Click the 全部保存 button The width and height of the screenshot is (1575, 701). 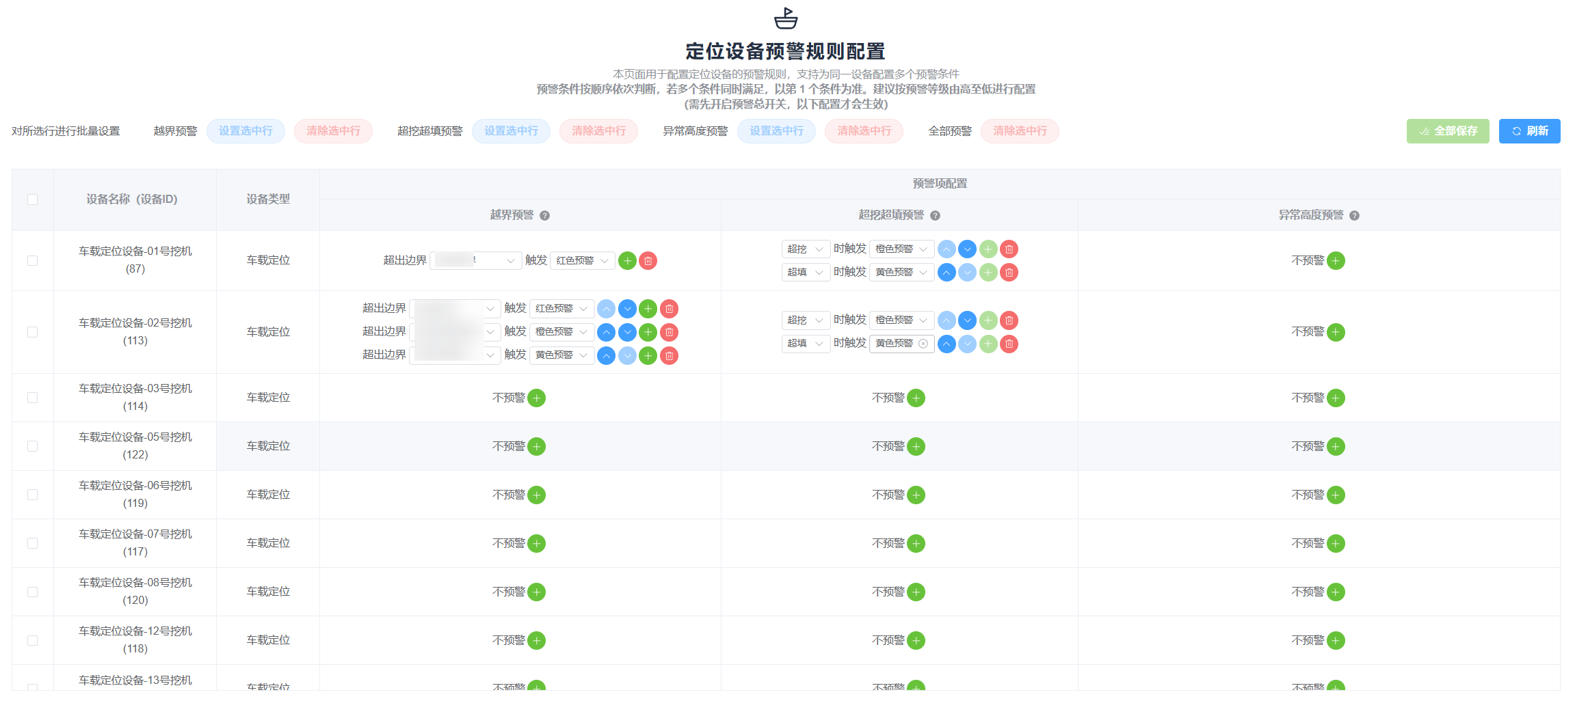point(1447,131)
